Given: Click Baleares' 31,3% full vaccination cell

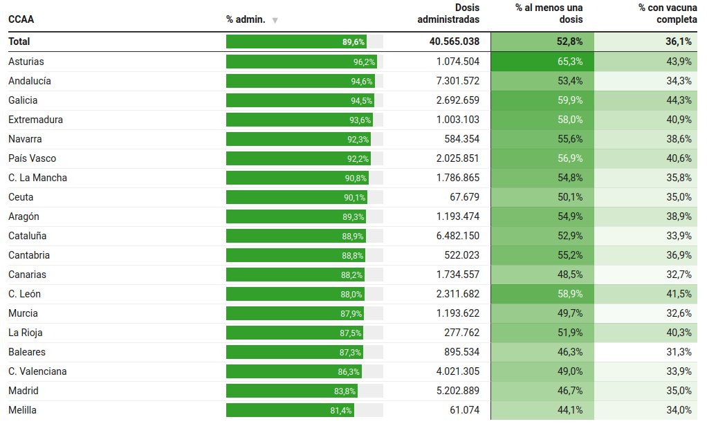Looking at the screenshot, I should click(646, 352).
